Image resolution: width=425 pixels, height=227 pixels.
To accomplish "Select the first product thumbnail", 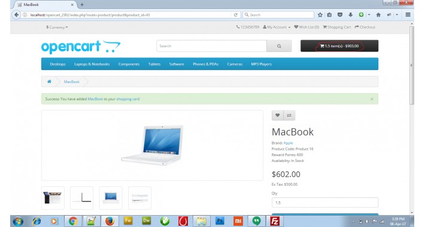I will [53, 198].
